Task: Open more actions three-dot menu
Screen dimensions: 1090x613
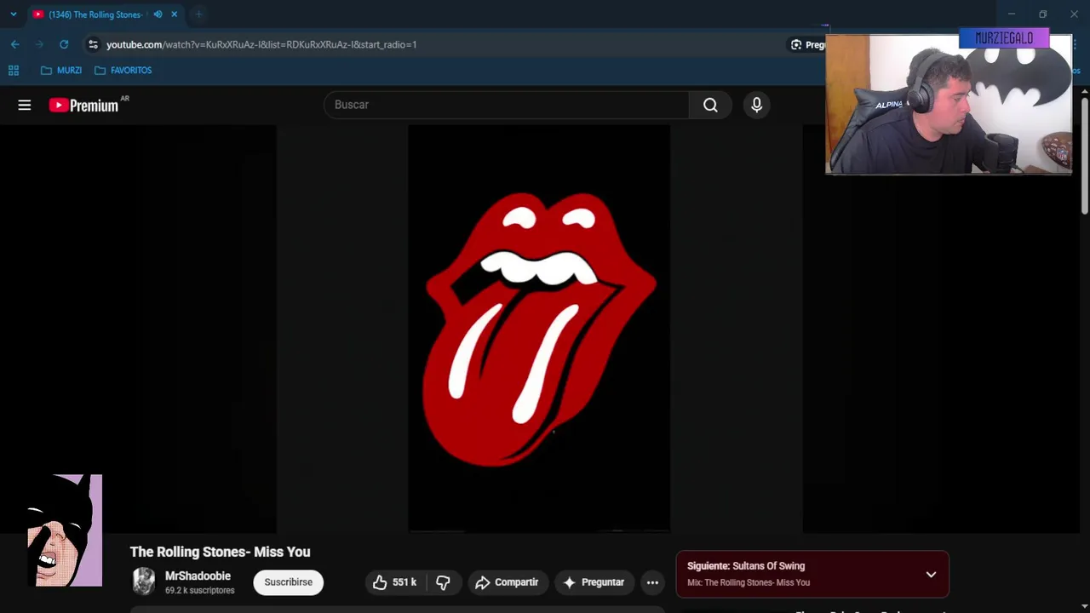Action: (x=652, y=582)
